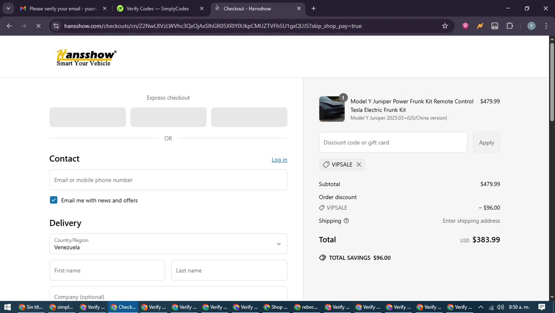Open new browser tab with plus

(x=313, y=8)
